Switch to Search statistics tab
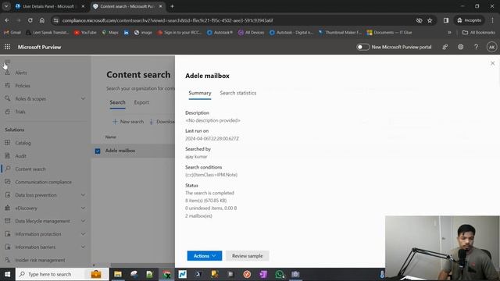The width and height of the screenshot is (500, 281). point(237,93)
